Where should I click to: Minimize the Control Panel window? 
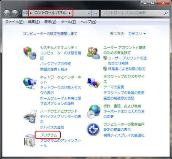(x=145, y=3)
